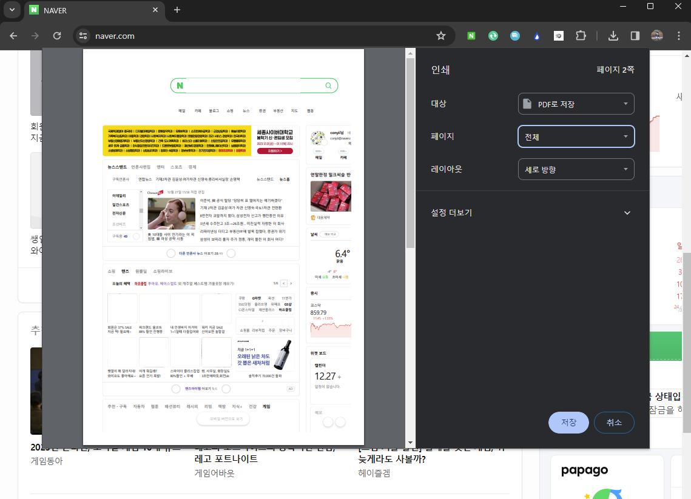
Task: Click the 저장 button to save PDF
Action: tap(568, 423)
